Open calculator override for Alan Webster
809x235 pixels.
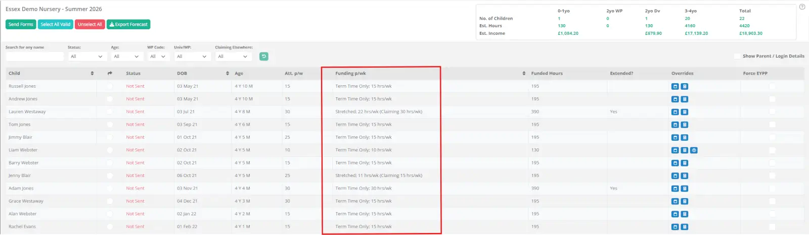(x=684, y=214)
